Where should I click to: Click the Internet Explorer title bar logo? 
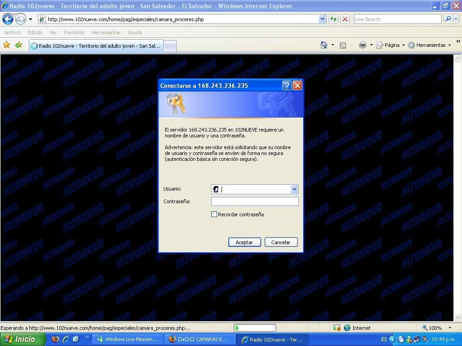point(5,5)
